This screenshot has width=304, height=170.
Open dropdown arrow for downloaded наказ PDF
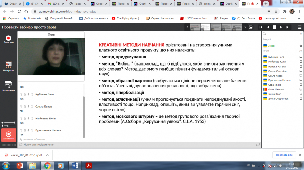[x=47, y=155]
